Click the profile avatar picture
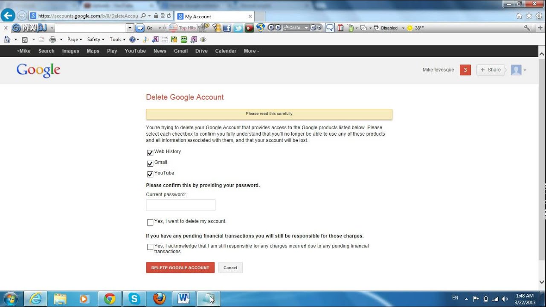546x307 pixels. click(516, 70)
